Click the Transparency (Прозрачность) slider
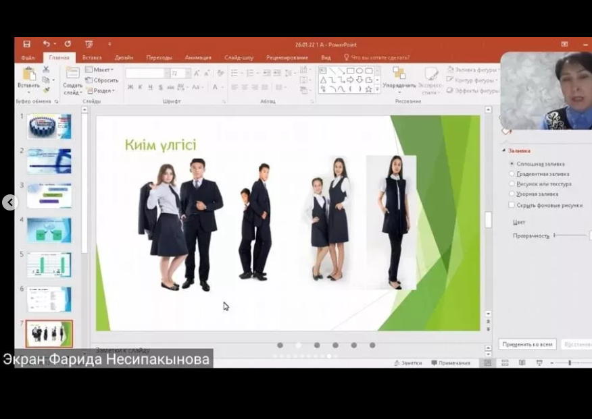 pyautogui.click(x=570, y=235)
